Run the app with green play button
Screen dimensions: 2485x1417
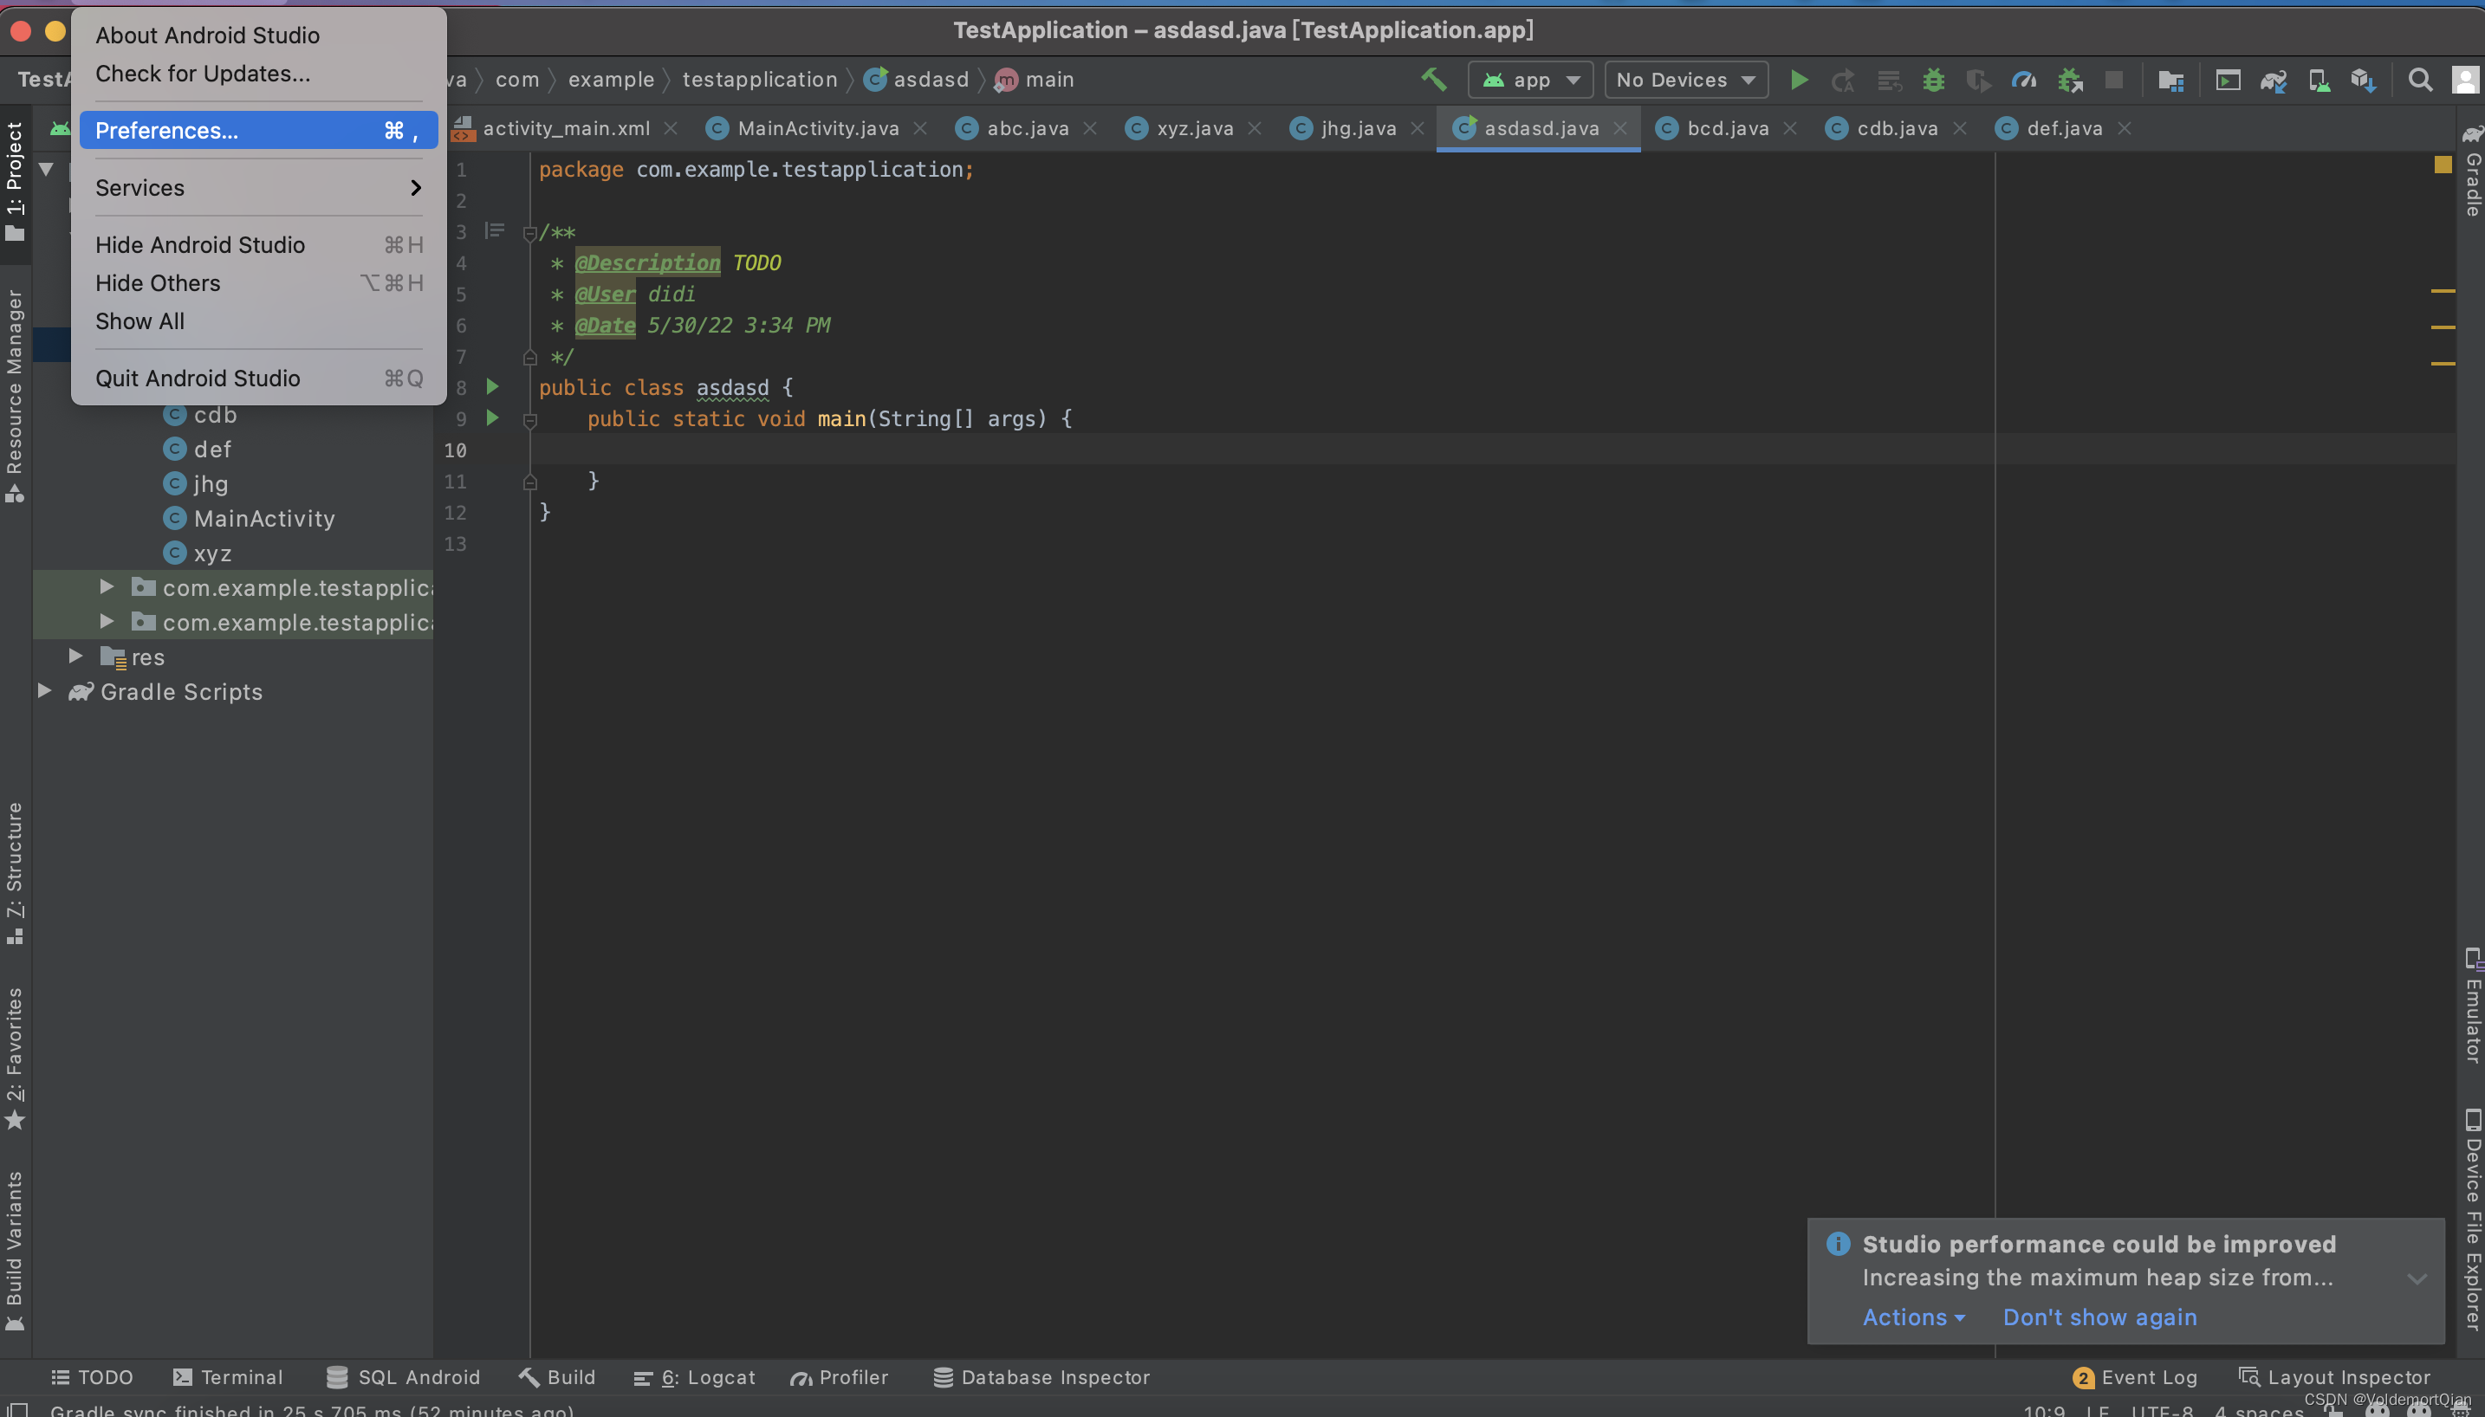1799,80
